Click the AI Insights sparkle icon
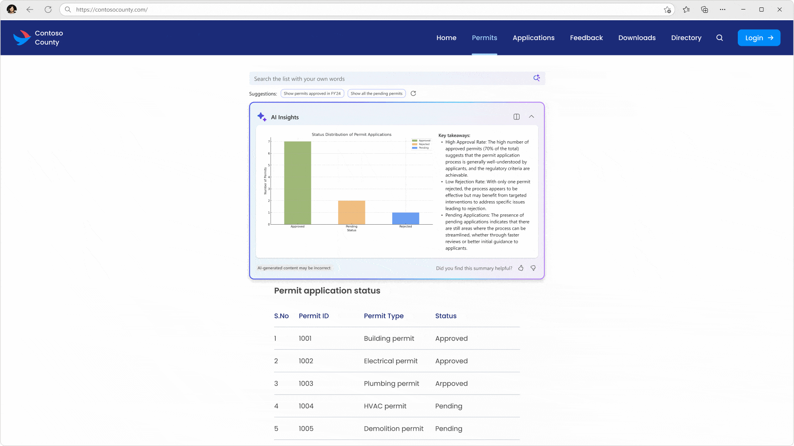This screenshot has height=446, width=794. pyautogui.click(x=262, y=116)
